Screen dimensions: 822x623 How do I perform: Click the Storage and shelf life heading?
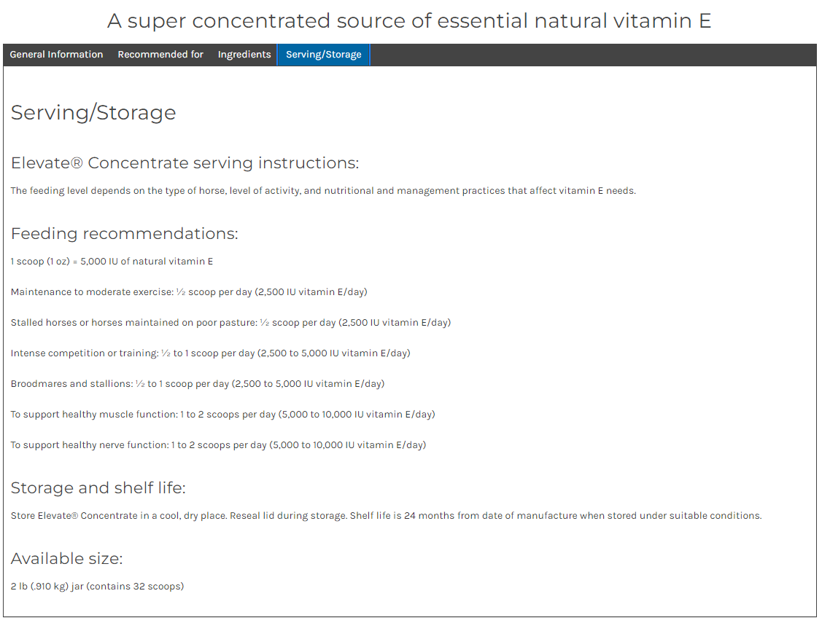click(98, 488)
